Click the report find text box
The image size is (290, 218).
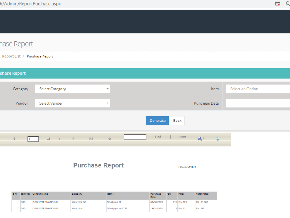point(135,137)
